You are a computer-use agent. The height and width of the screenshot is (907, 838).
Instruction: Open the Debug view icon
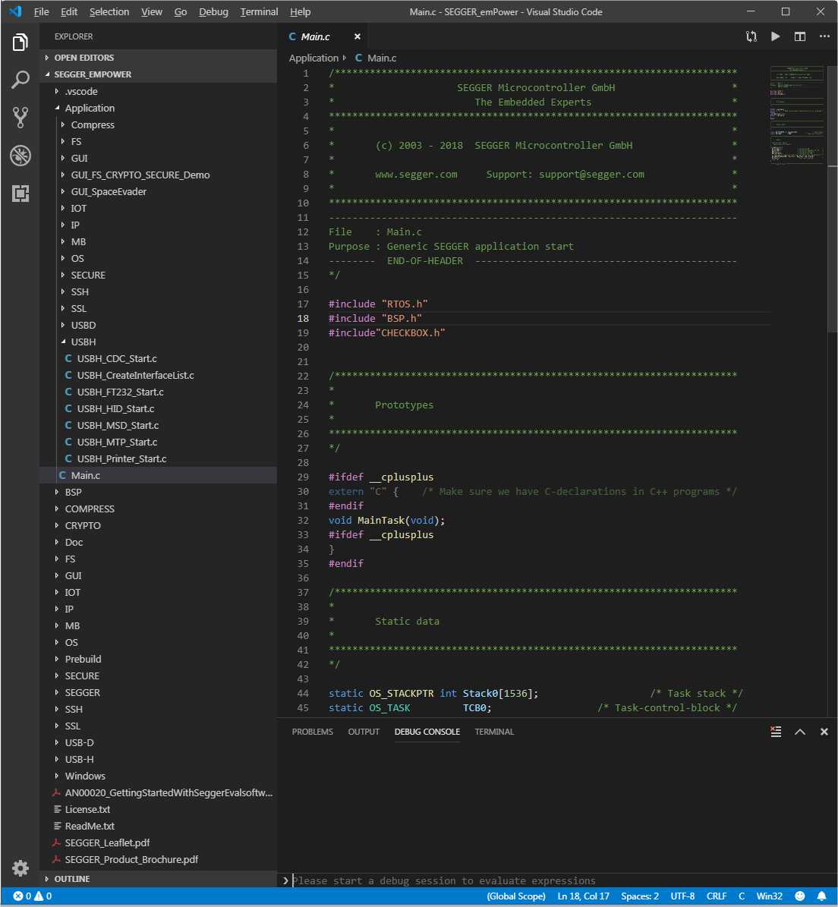[20, 156]
